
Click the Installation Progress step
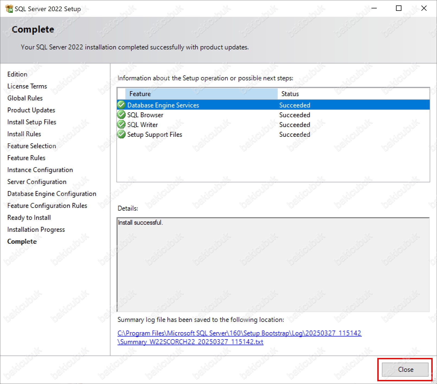pyautogui.click(x=36, y=229)
